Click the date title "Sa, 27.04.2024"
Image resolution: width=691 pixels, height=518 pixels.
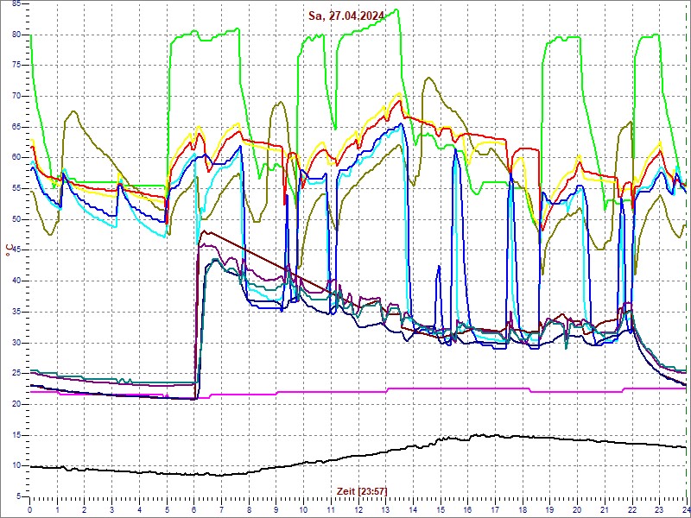click(346, 16)
